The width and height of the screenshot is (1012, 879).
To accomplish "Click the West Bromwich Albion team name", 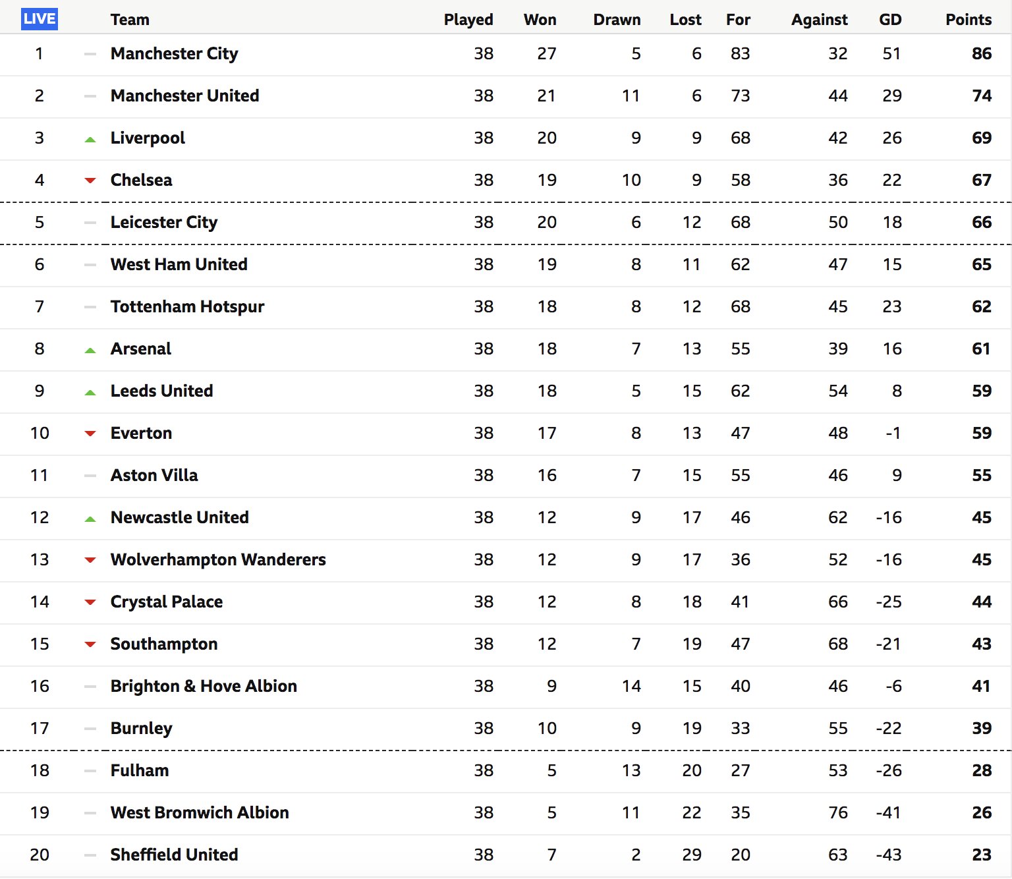I will (x=200, y=812).
